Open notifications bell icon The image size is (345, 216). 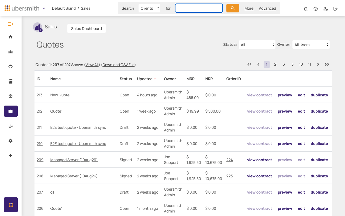tap(306, 9)
